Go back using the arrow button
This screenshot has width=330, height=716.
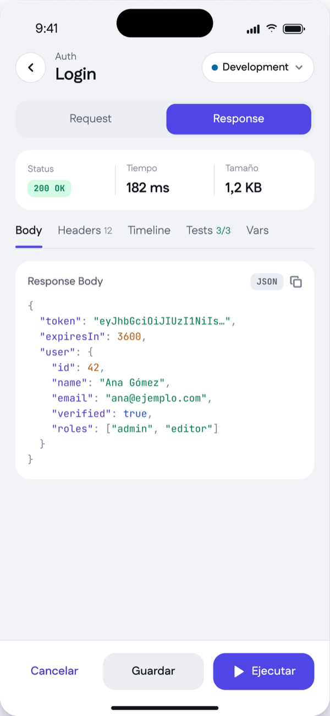pos(31,68)
